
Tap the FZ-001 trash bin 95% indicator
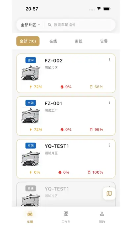(96, 129)
